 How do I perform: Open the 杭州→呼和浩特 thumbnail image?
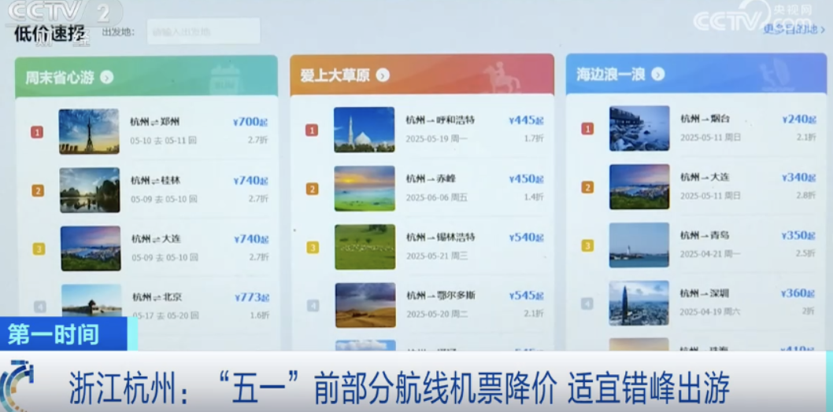tap(364, 130)
